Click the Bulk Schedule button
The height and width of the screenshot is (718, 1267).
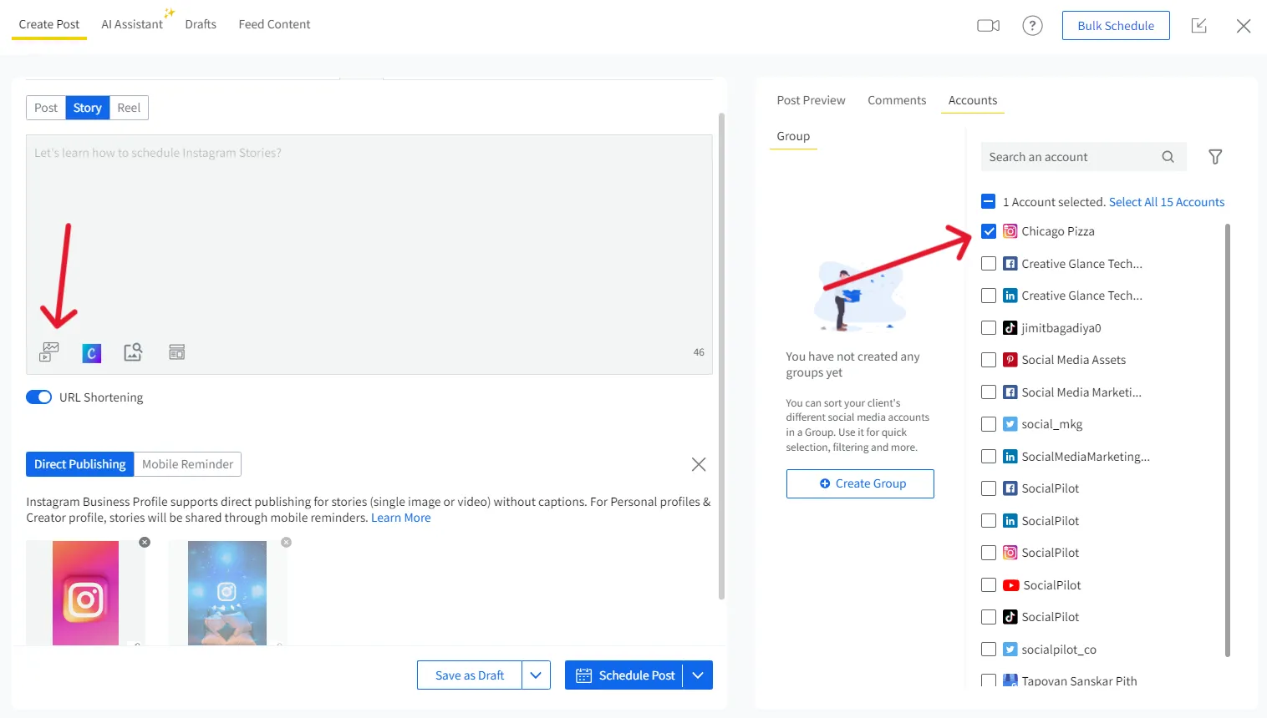click(x=1116, y=26)
